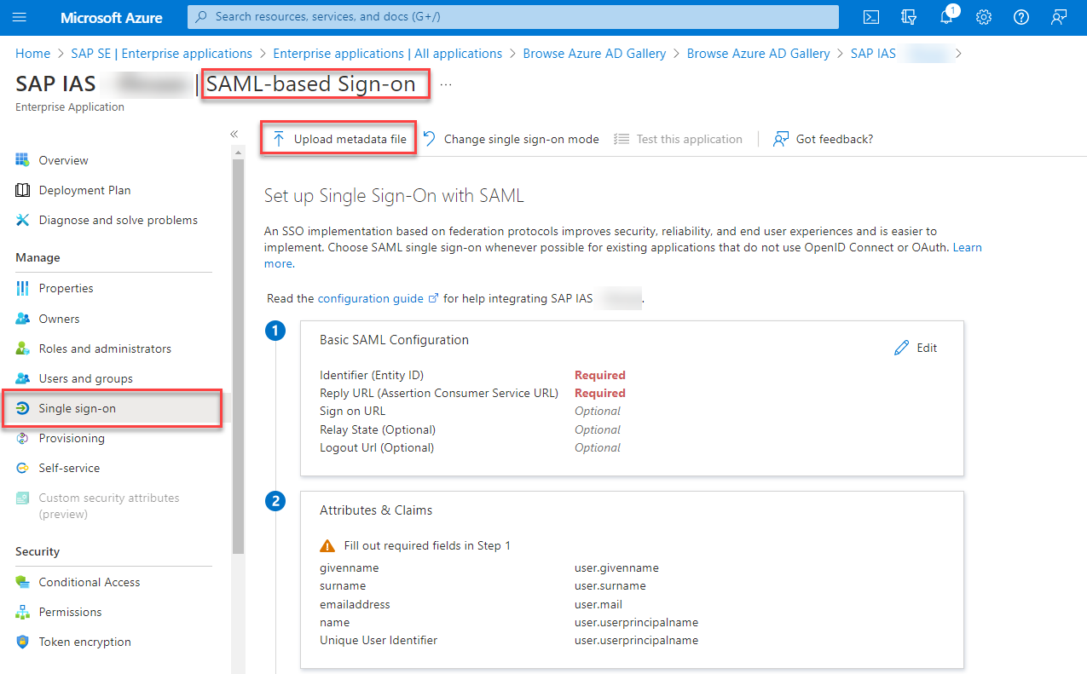Click the Permissions icon
The image size is (1087, 674).
coord(23,612)
